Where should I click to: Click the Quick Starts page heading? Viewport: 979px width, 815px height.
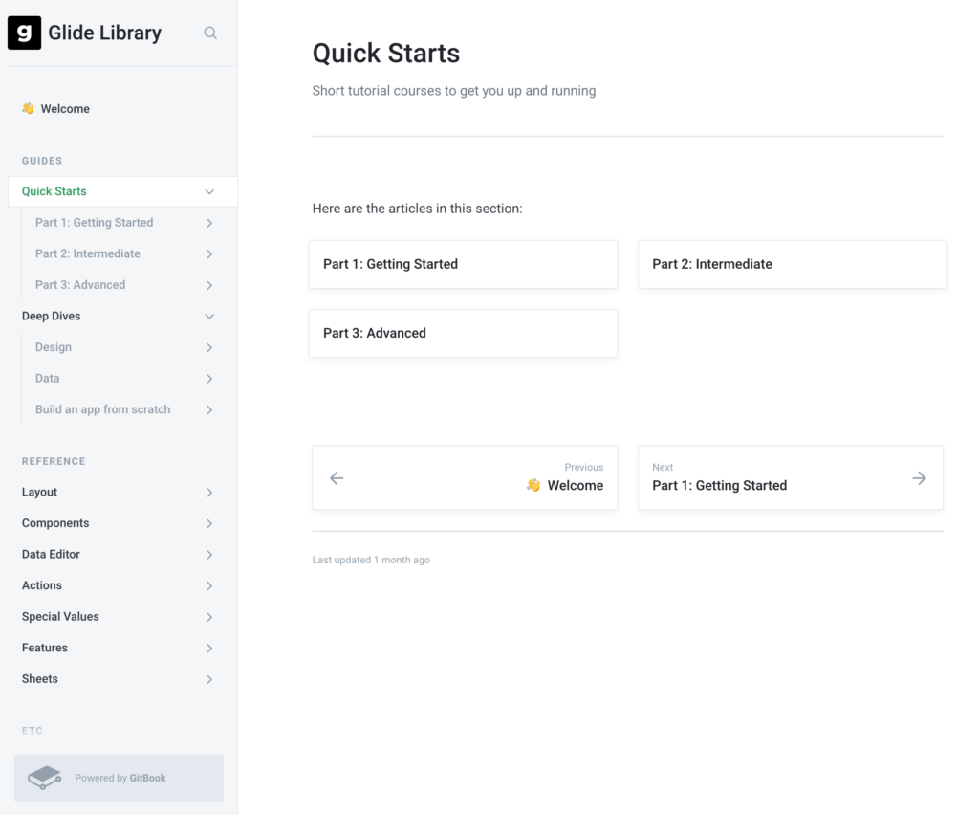point(386,53)
